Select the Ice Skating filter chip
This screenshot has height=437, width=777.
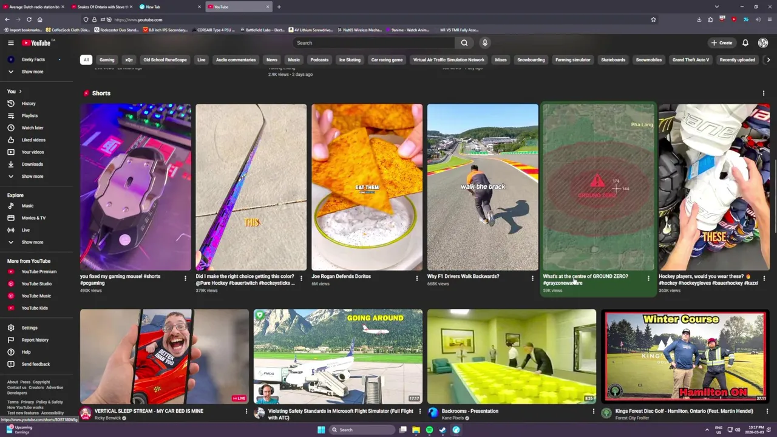pyautogui.click(x=350, y=60)
